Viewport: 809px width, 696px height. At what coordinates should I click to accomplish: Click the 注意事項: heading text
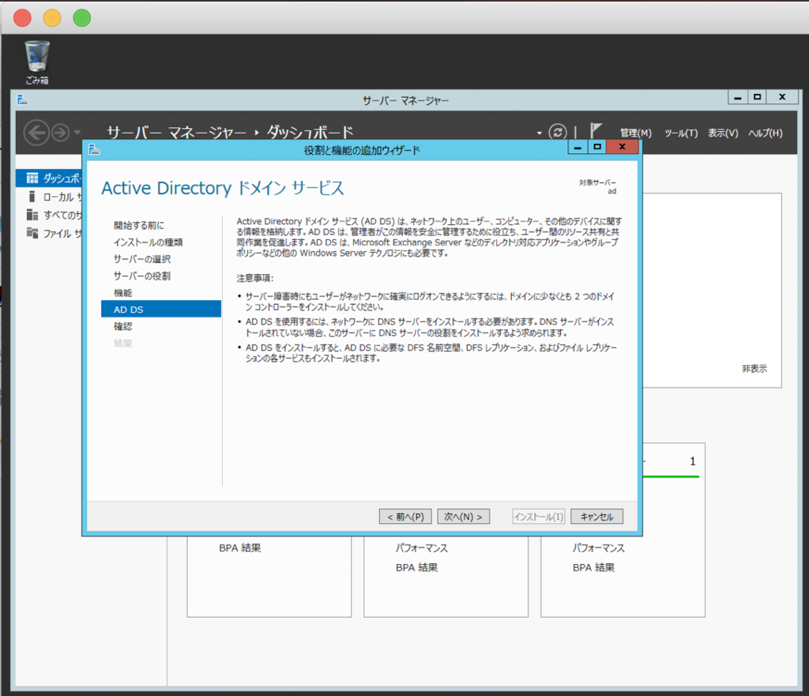point(255,278)
